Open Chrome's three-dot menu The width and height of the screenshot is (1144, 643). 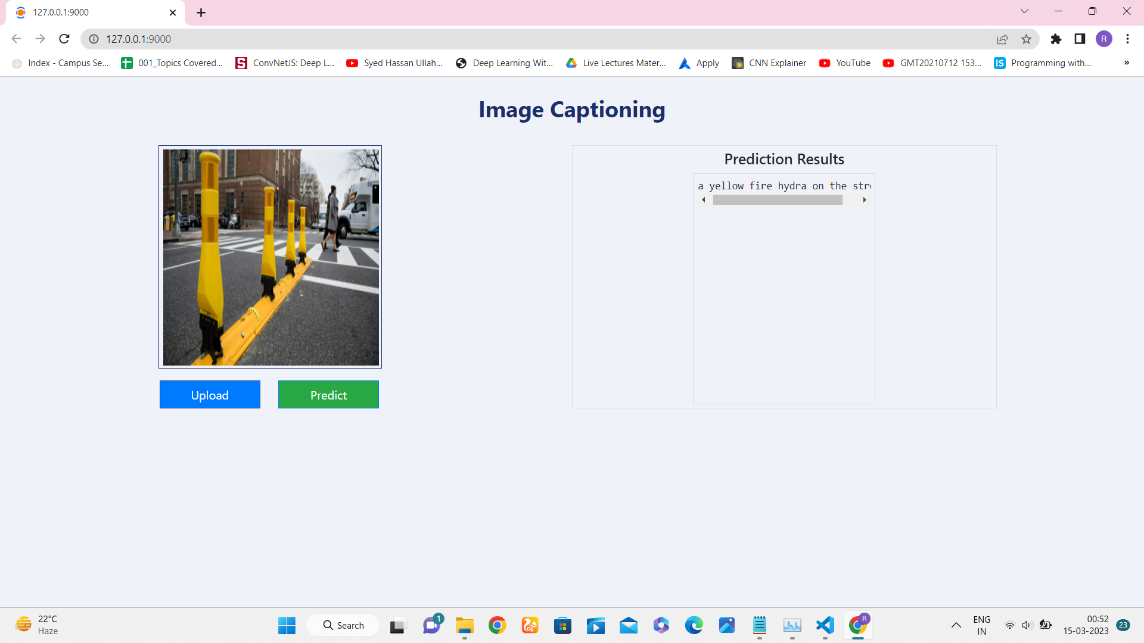click(x=1127, y=39)
